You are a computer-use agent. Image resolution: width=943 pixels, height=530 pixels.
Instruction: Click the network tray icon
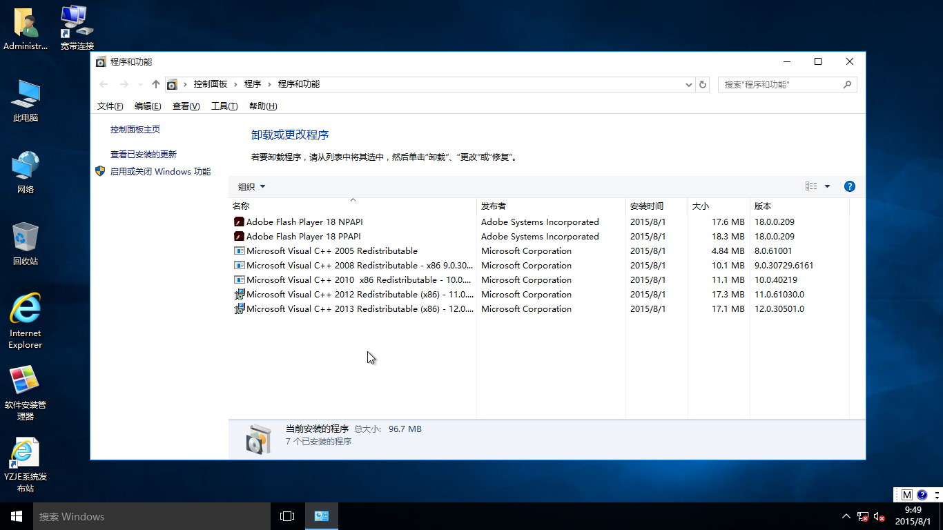click(863, 516)
